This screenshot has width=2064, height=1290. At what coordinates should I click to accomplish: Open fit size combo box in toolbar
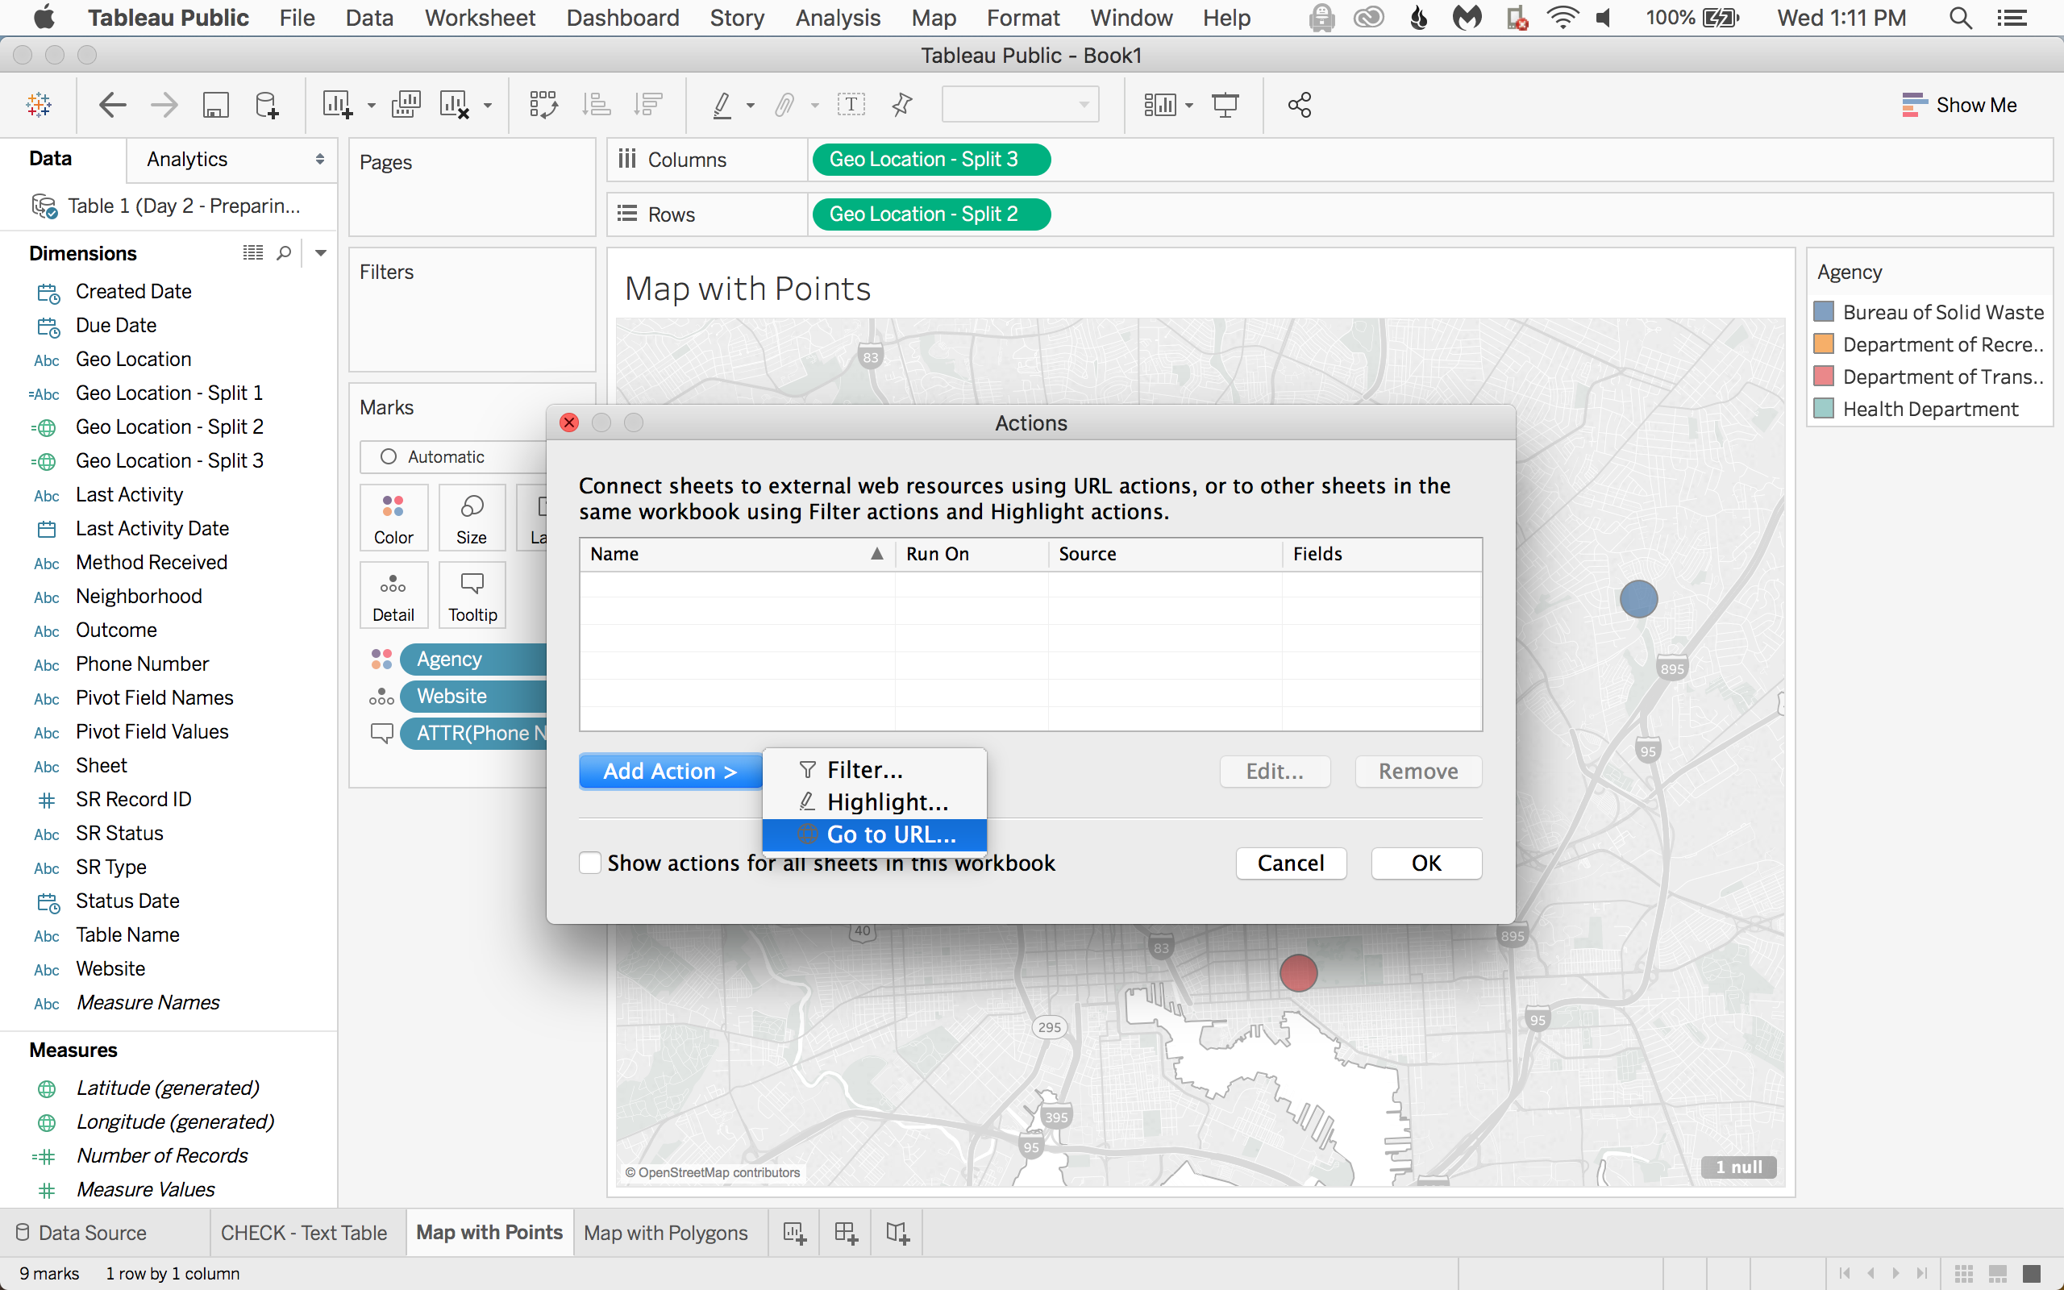point(1020,105)
